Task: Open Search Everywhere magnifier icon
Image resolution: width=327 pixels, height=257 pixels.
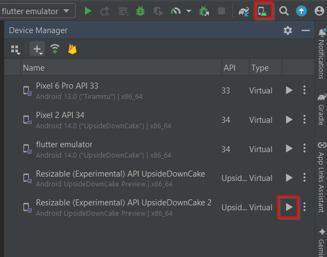Action: pyautogui.click(x=284, y=11)
